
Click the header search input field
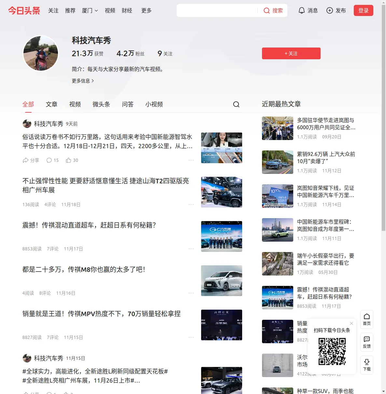218,10
